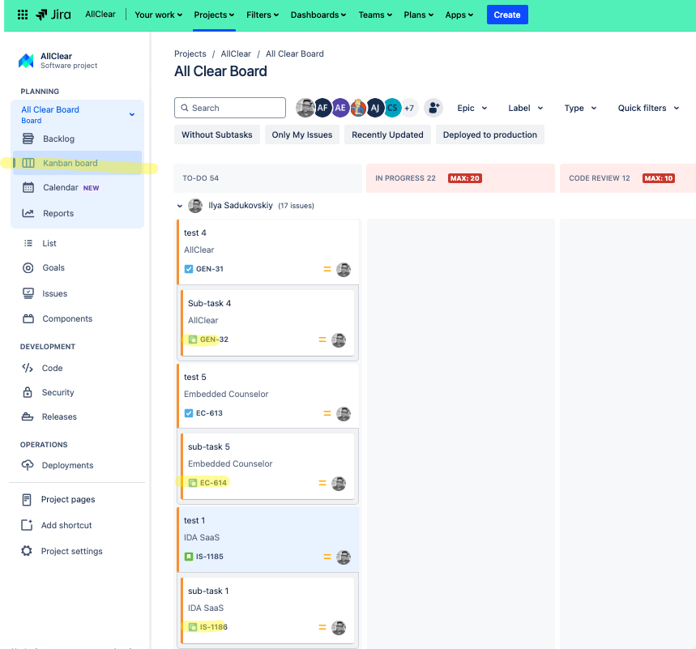Screen dimensions: 696x649
Task: Click the Deployments cloud icon
Action: point(28,465)
